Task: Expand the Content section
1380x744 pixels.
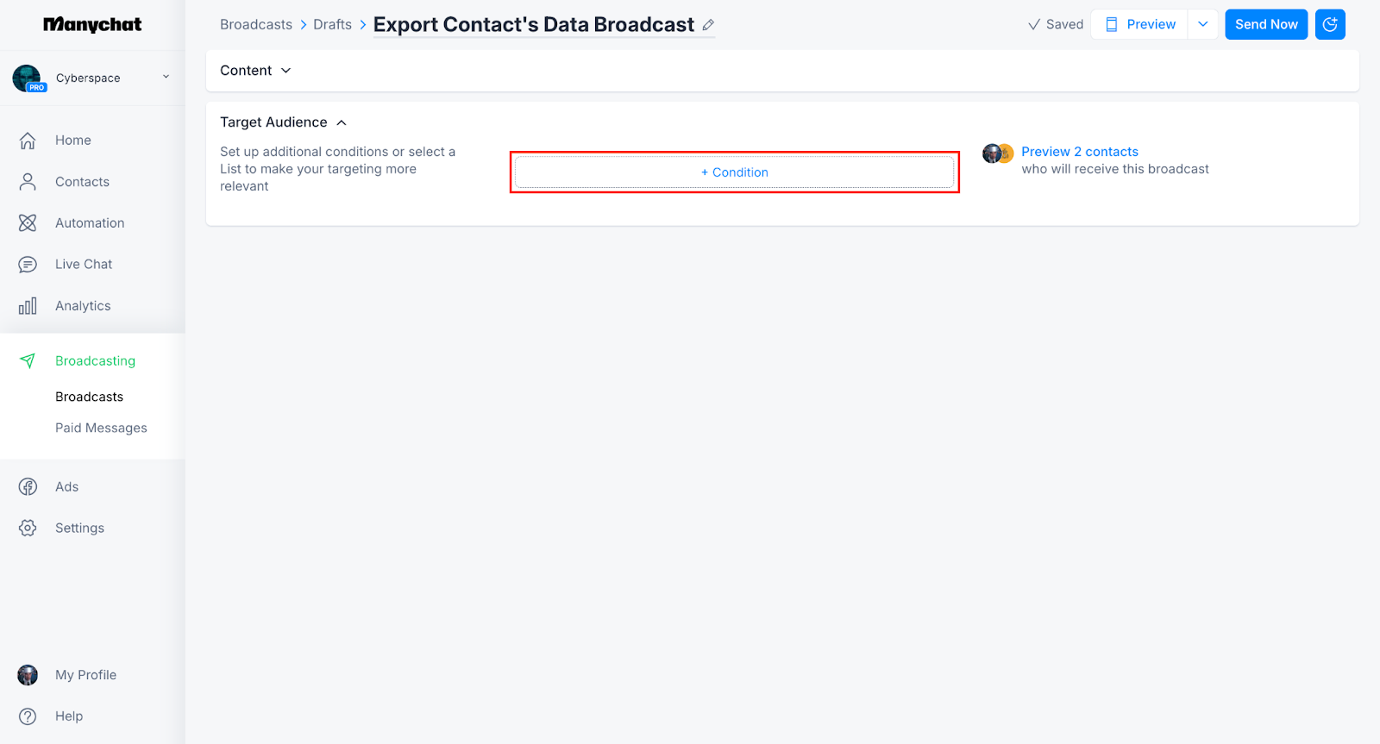Action: click(x=256, y=71)
